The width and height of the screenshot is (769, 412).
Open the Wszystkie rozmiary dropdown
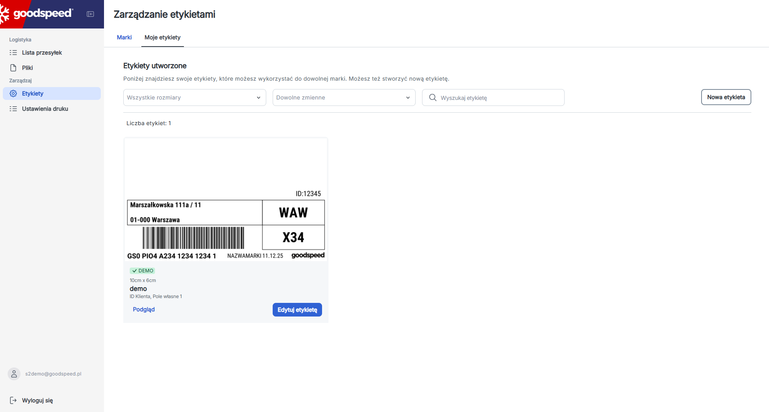[194, 97]
